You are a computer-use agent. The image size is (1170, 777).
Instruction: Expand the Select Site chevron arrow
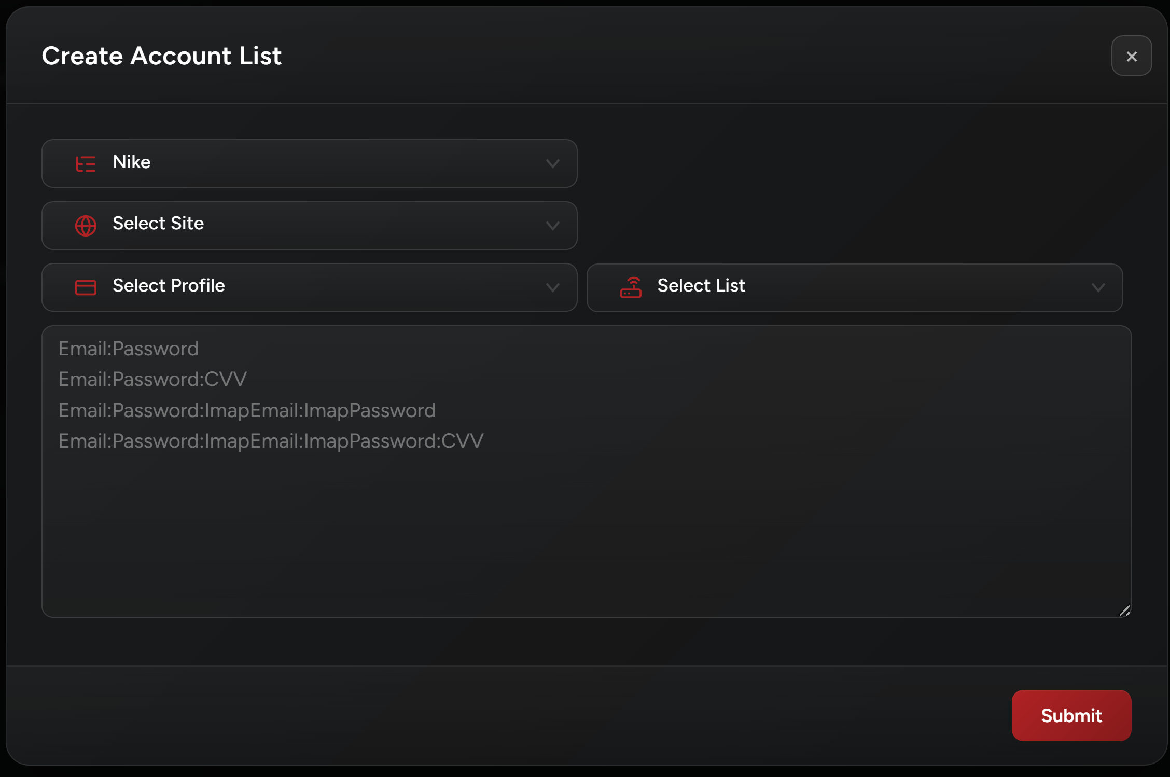pos(552,226)
